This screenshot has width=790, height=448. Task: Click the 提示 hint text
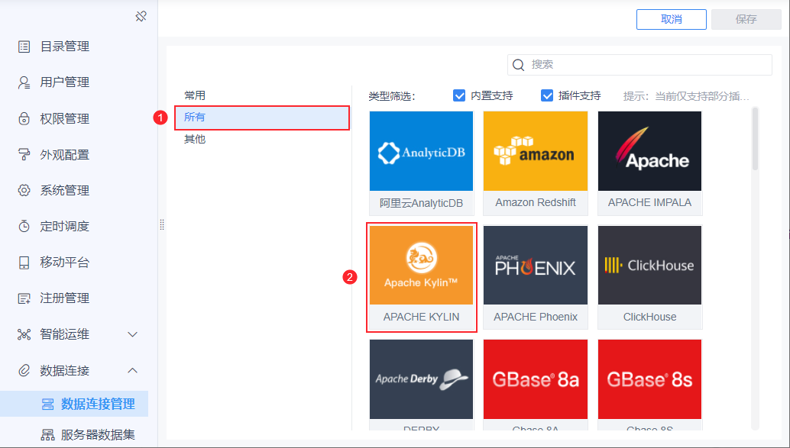686,96
